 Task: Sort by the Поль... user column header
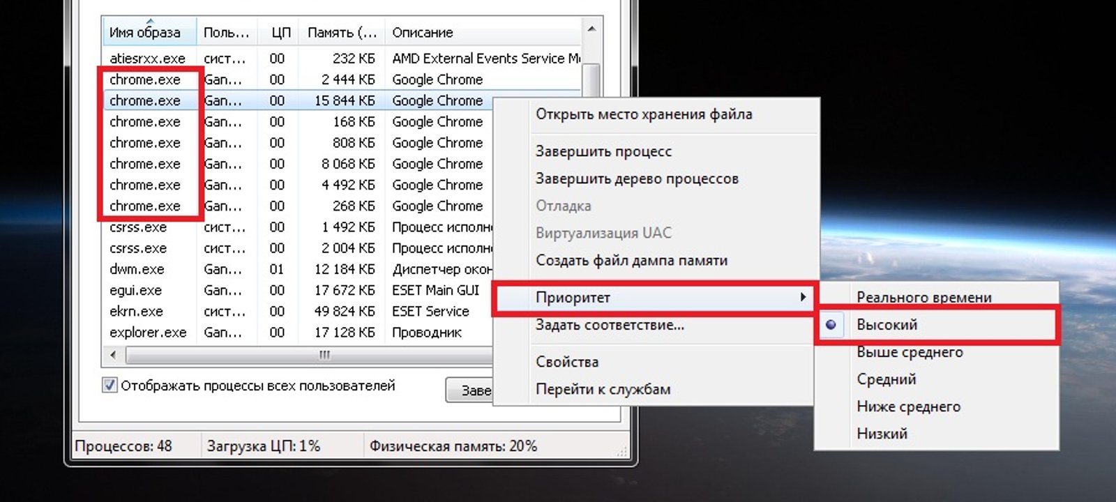click(x=226, y=32)
